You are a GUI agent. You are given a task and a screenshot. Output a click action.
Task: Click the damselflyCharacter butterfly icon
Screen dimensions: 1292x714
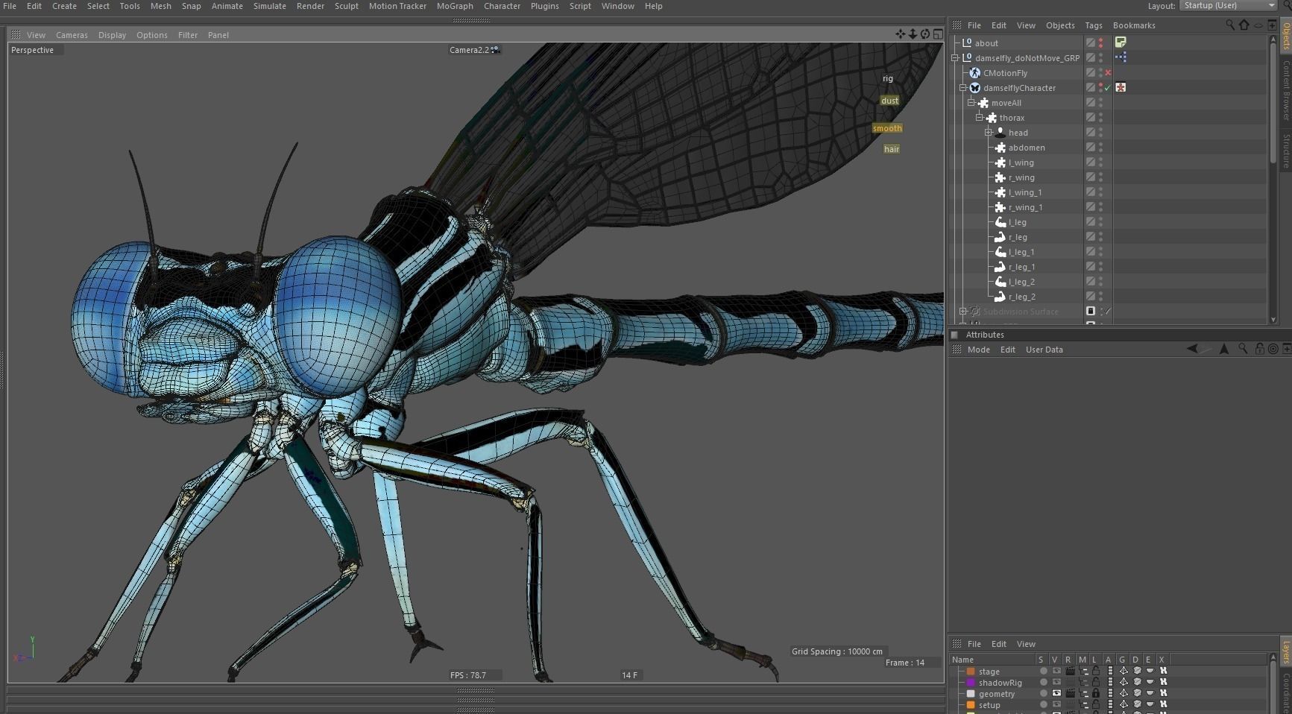(975, 87)
